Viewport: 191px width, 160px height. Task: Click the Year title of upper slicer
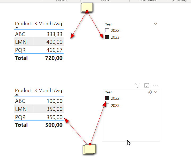coord(109,24)
